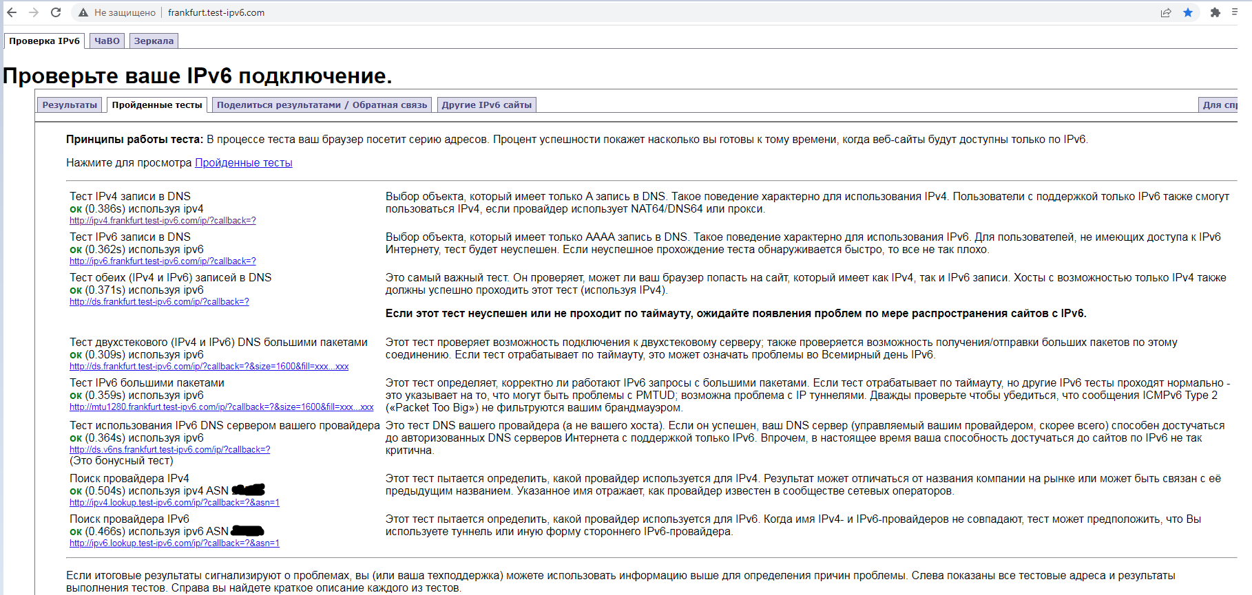The image size is (1252, 595).
Task: Open the cut-off Для сп... tab
Action: 1219,105
